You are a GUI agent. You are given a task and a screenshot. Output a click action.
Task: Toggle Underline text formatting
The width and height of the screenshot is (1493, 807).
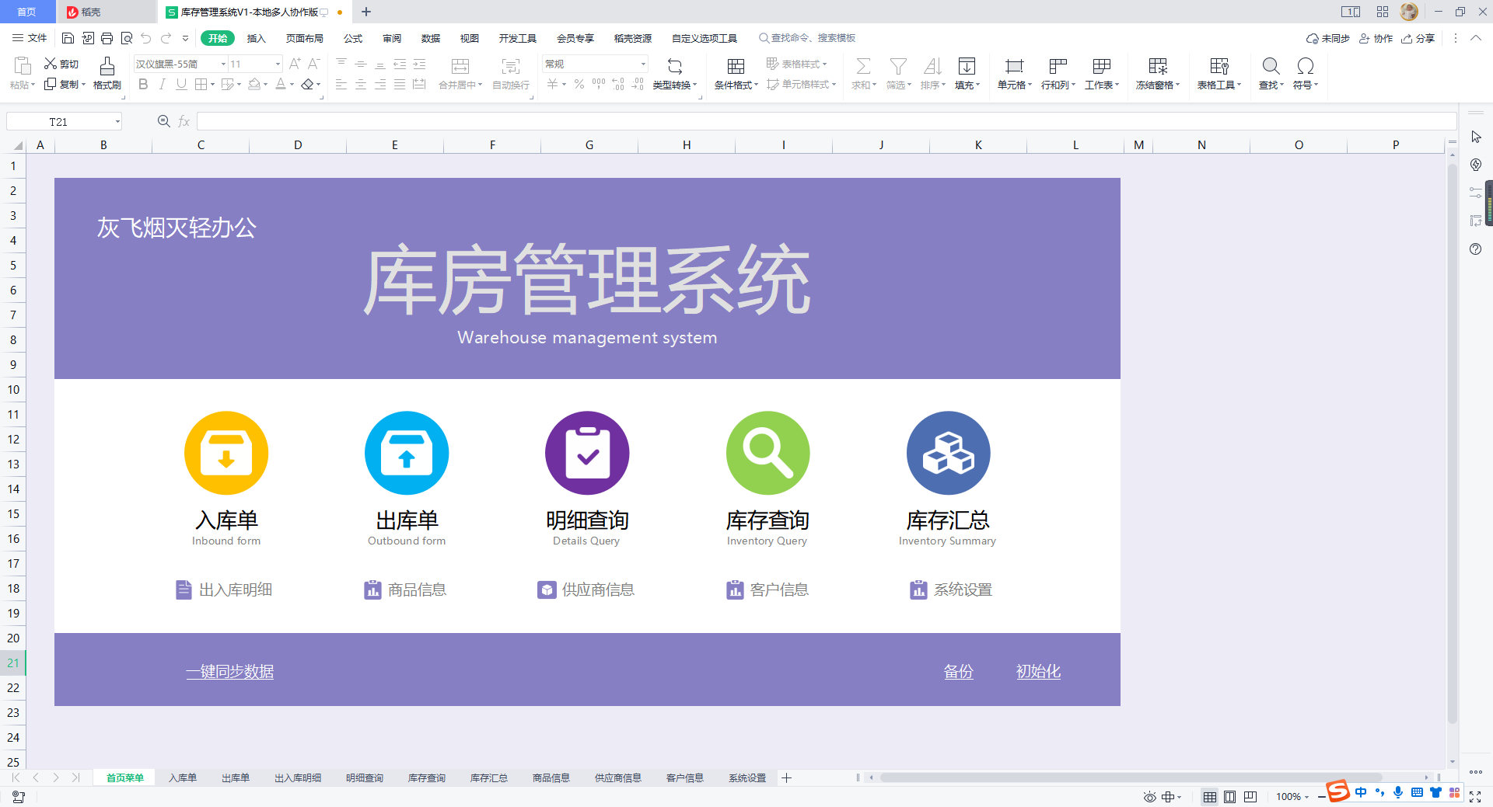181,85
